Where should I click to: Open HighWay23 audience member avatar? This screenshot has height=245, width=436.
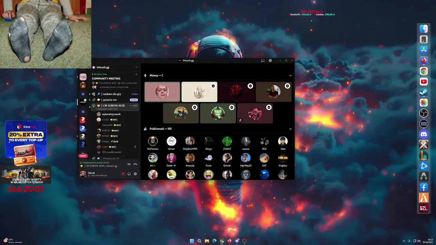coord(246,158)
